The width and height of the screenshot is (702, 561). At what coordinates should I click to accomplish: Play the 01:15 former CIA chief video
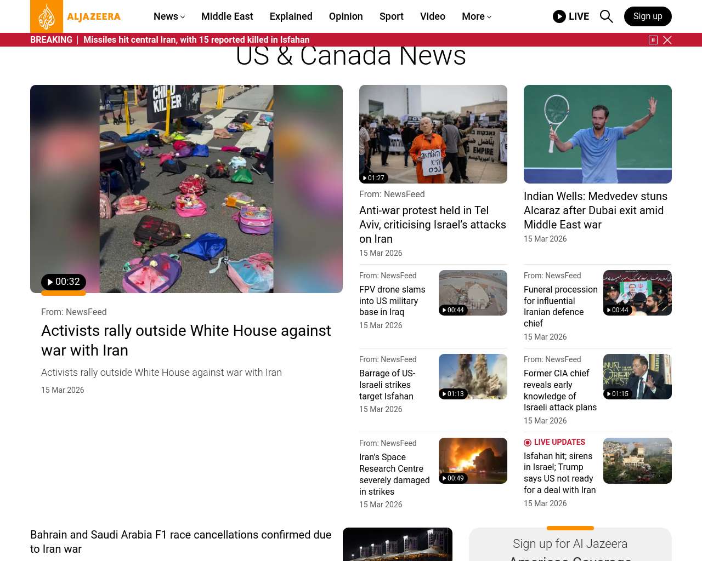pyautogui.click(x=618, y=394)
